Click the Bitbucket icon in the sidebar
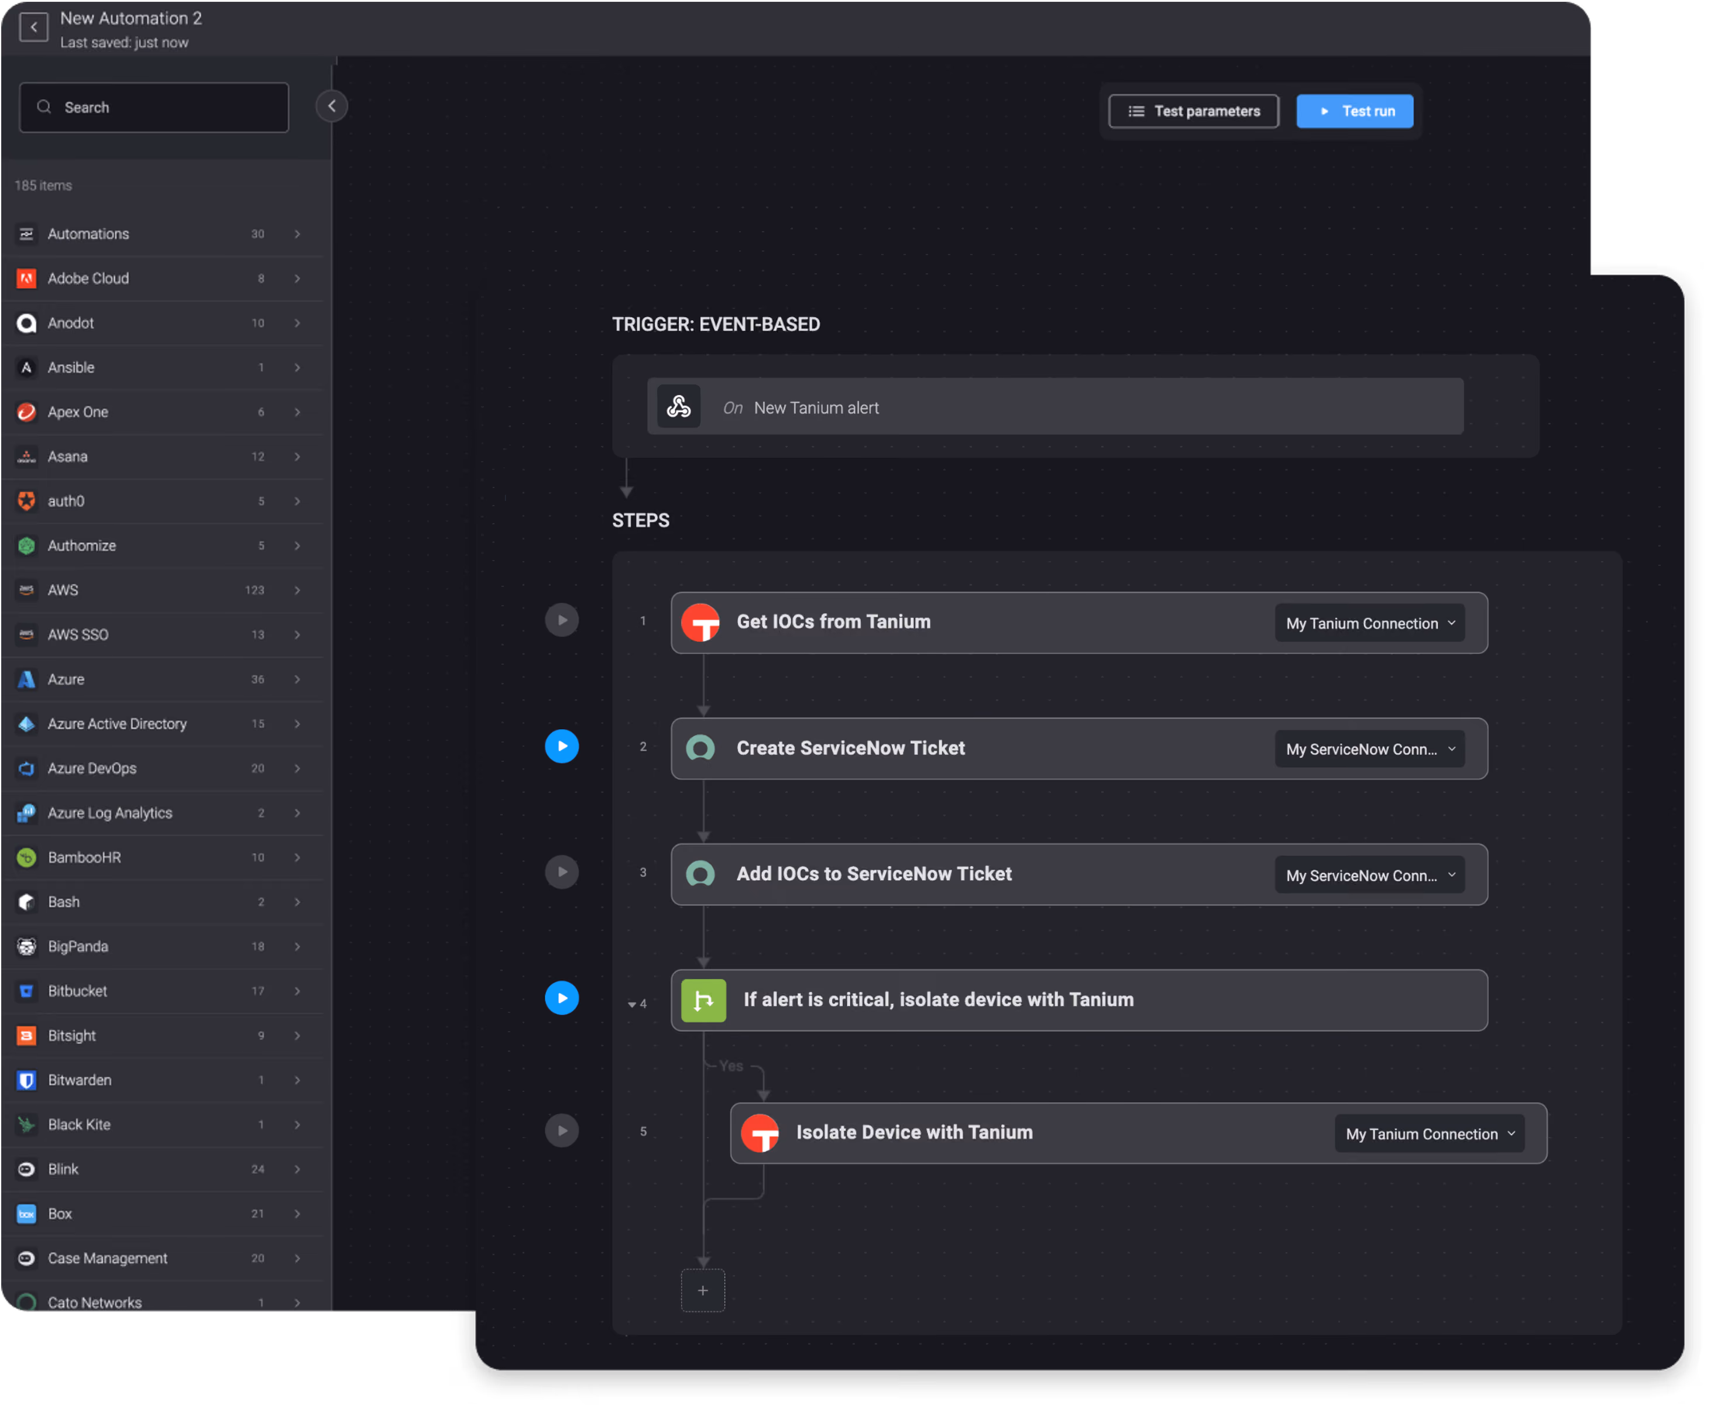The height and width of the screenshot is (1405, 1711). click(x=27, y=991)
